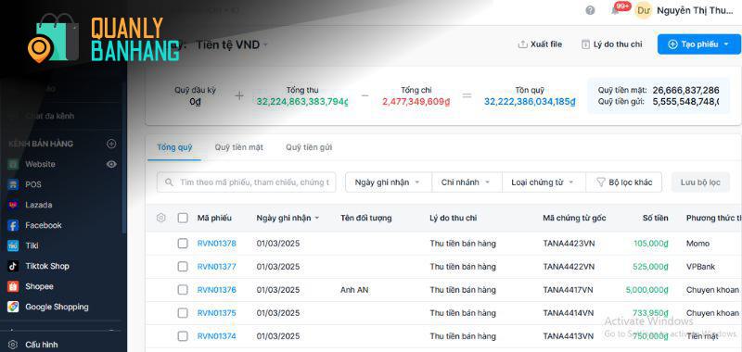This screenshot has height=352, width=742.
Task: Select the Tiktok Shop menu label
Action: [x=47, y=266]
